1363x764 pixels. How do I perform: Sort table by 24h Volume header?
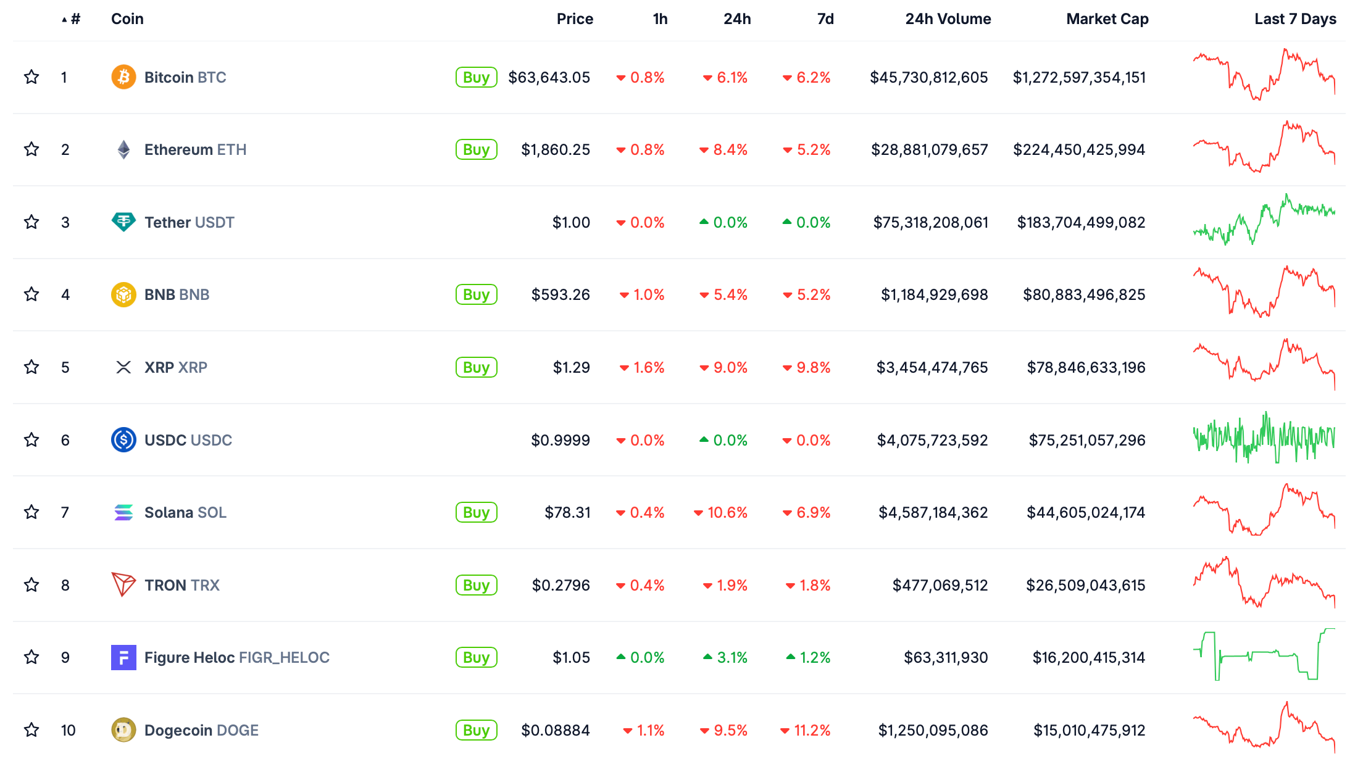(x=948, y=19)
